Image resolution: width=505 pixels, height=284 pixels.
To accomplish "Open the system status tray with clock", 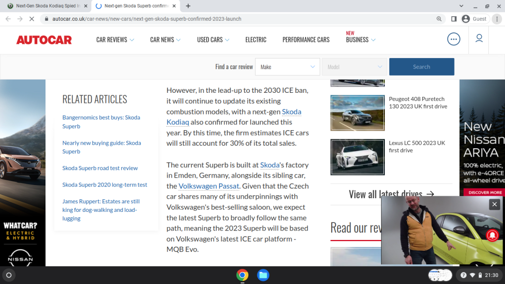I will coord(479,275).
